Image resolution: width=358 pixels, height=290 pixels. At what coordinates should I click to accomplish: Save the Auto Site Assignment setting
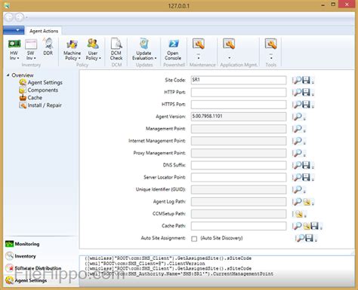[x=309, y=238]
